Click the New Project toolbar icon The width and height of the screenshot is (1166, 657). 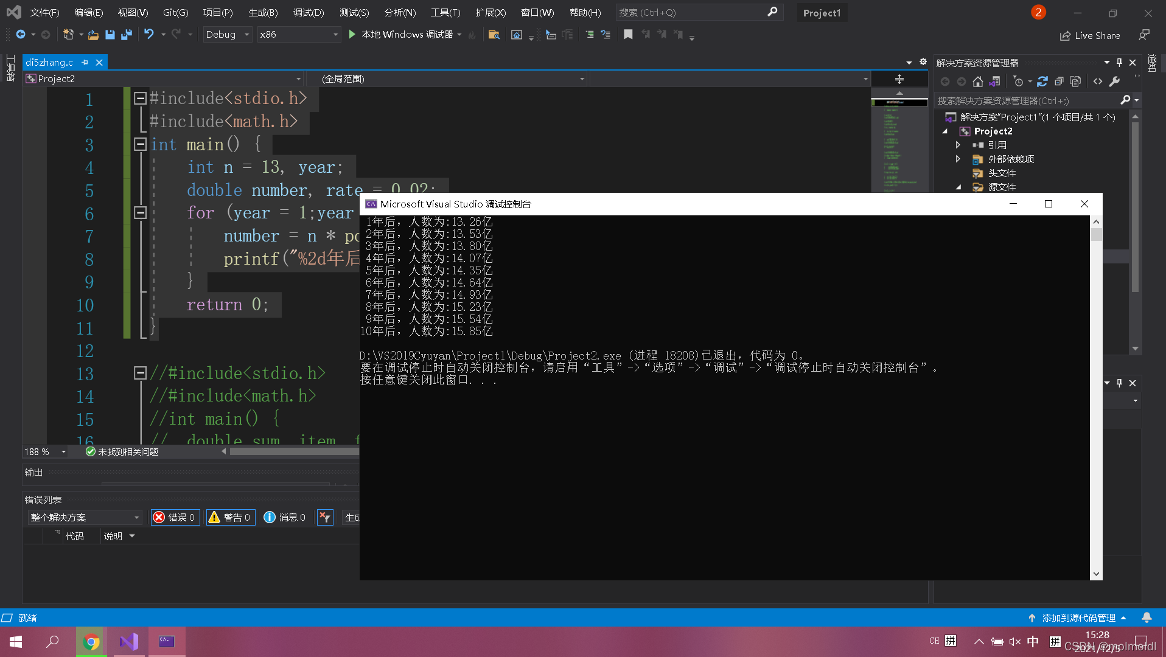point(68,35)
